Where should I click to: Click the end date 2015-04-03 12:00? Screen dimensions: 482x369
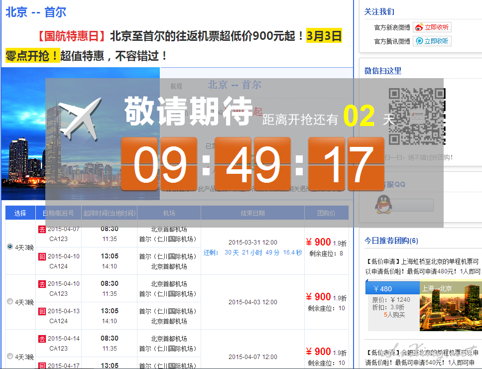pos(253,302)
